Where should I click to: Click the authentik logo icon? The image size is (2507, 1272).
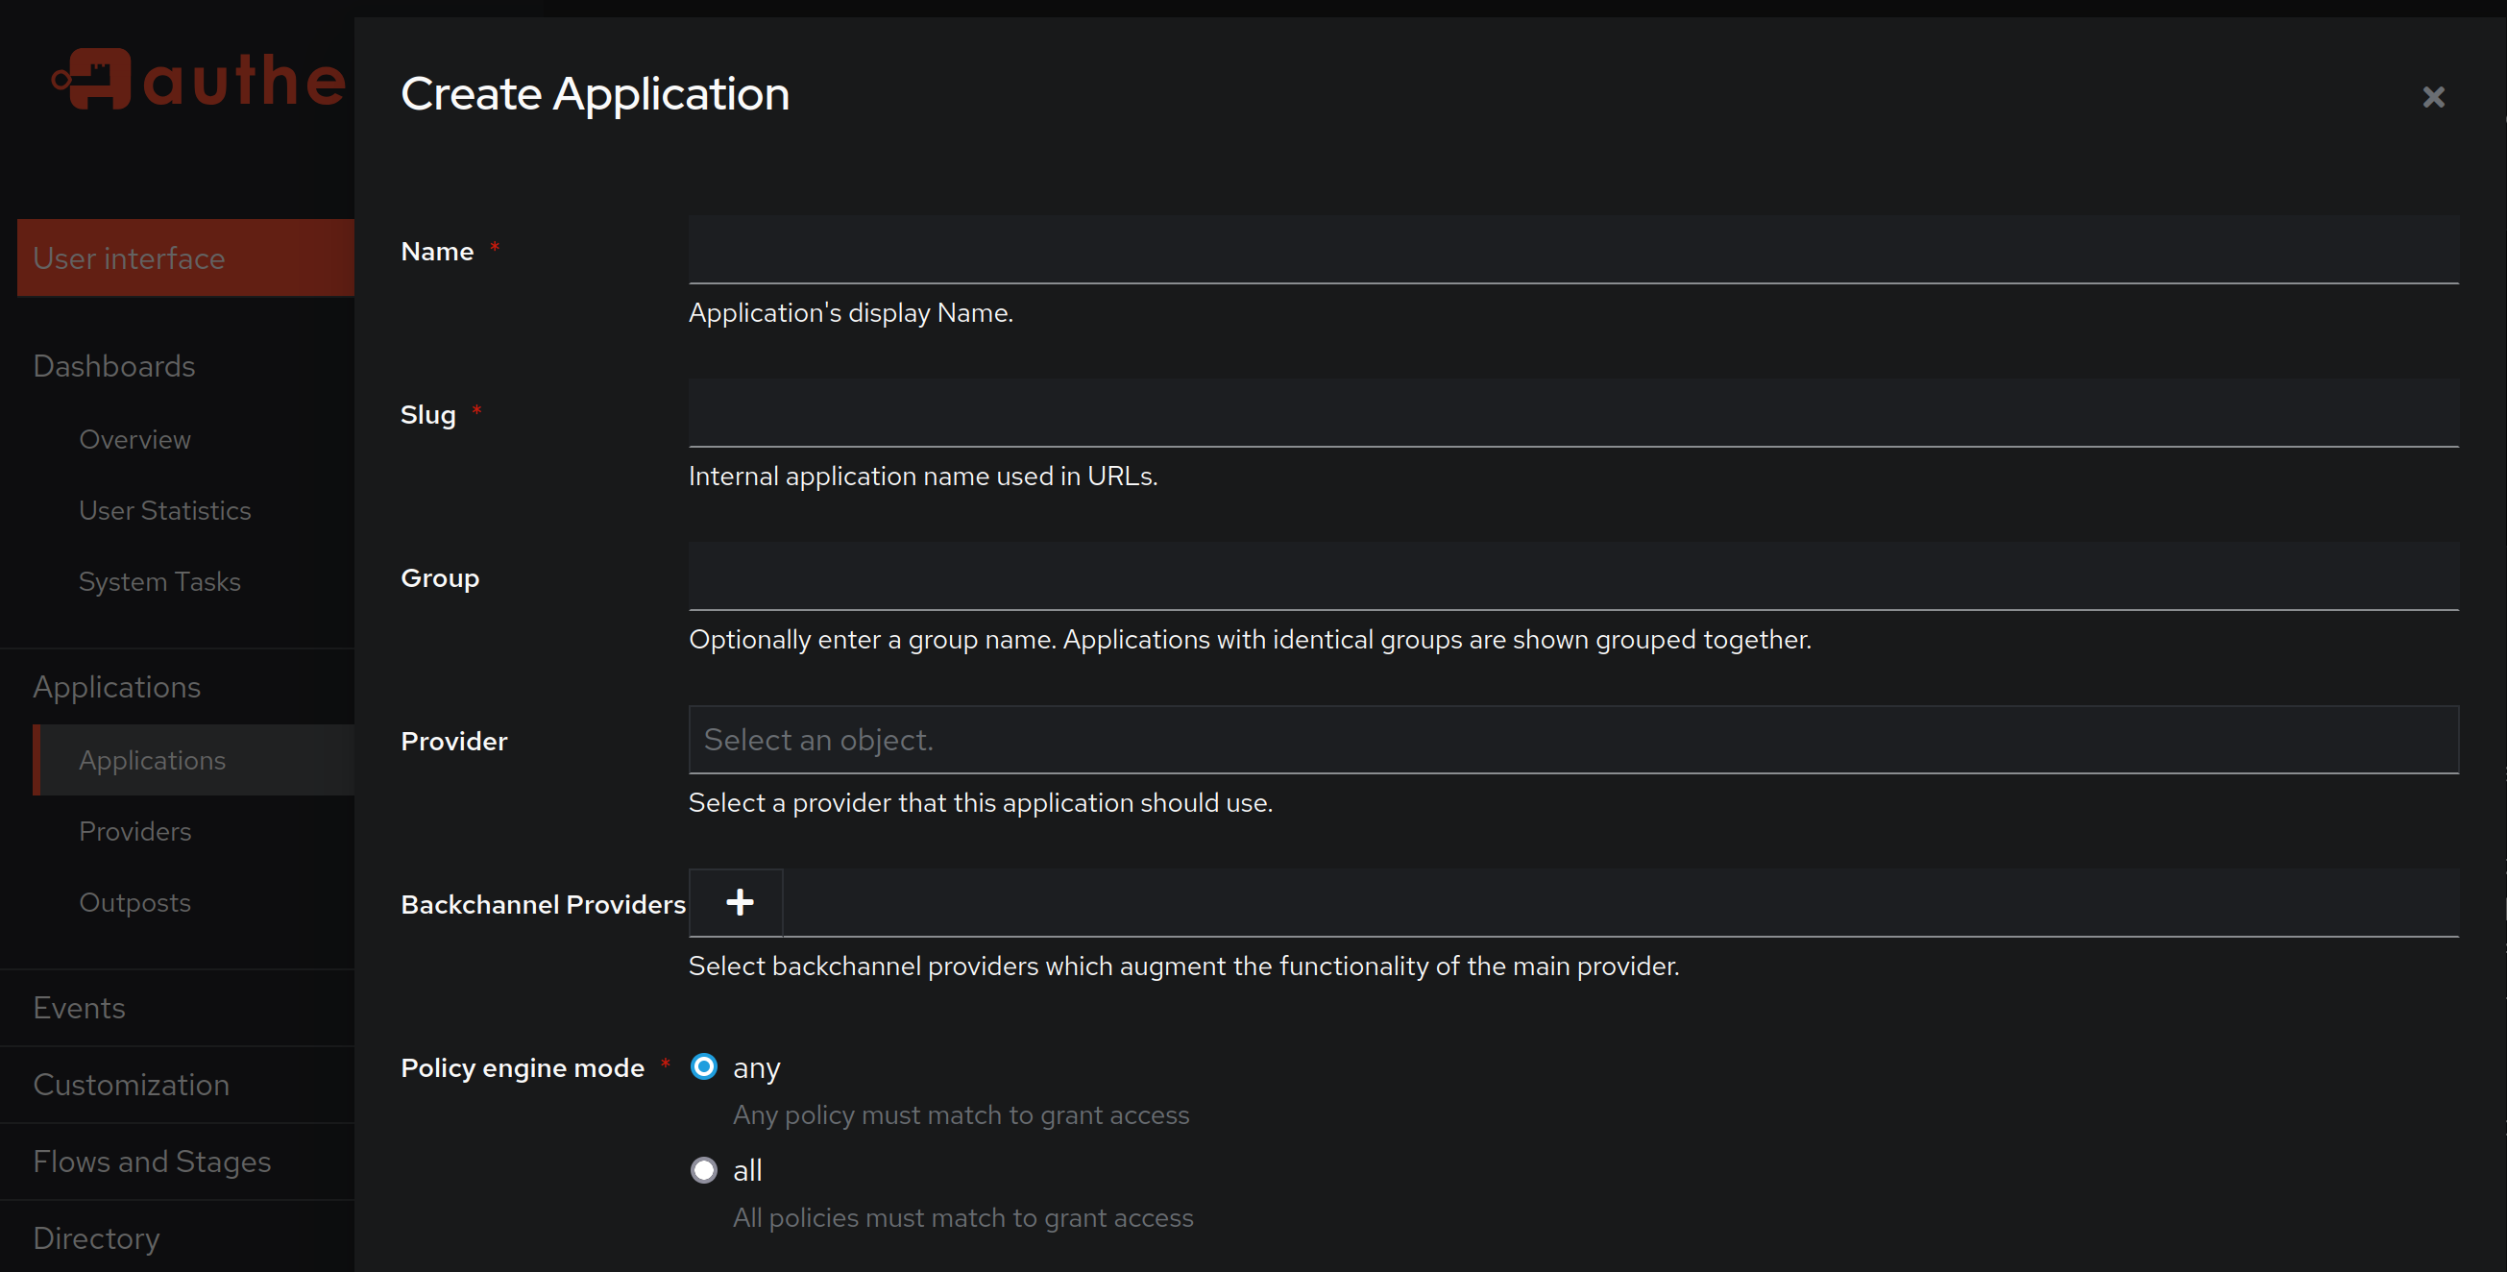tap(91, 79)
